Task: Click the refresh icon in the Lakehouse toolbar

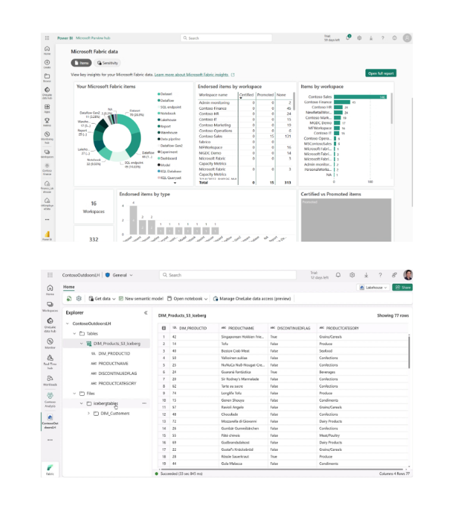Action: [x=69, y=298]
